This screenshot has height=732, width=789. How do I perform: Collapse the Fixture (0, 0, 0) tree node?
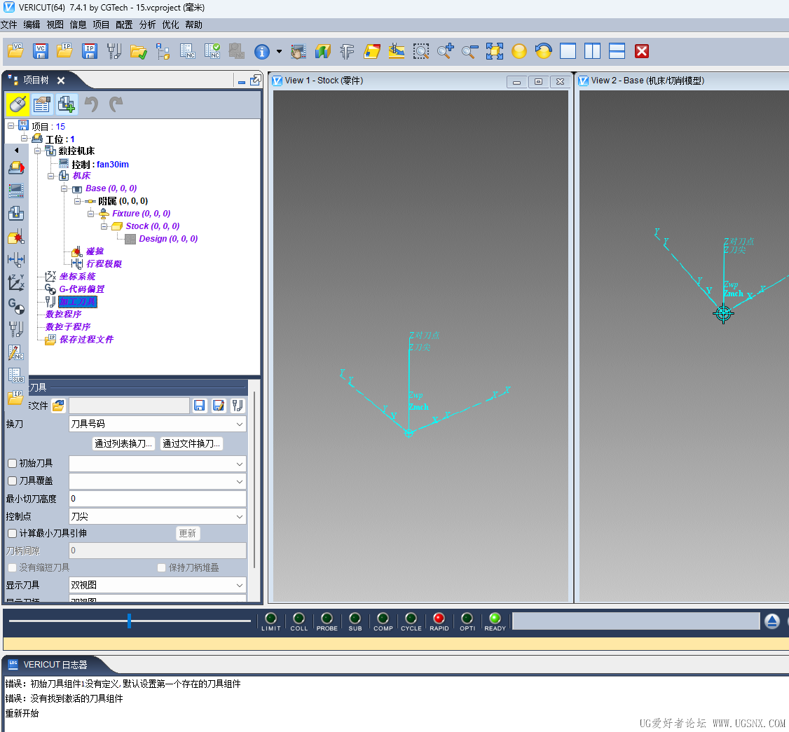point(91,214)
